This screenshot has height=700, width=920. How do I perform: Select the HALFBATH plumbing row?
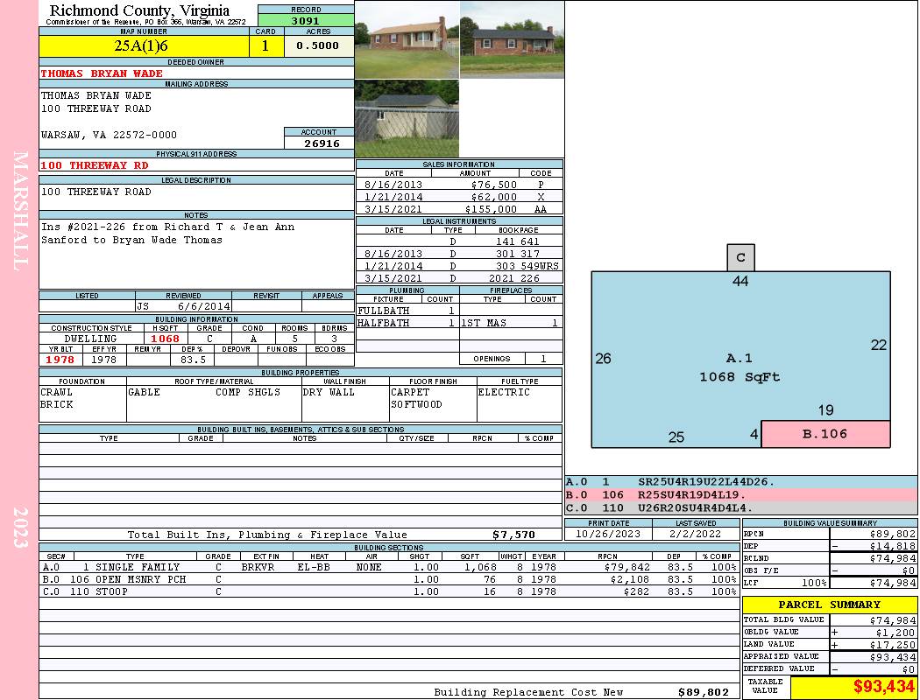[407, 323]
